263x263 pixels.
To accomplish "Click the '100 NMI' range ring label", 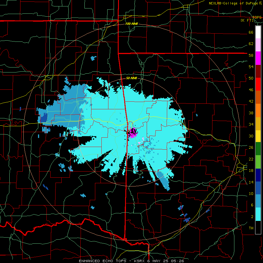I will (131, 24).
